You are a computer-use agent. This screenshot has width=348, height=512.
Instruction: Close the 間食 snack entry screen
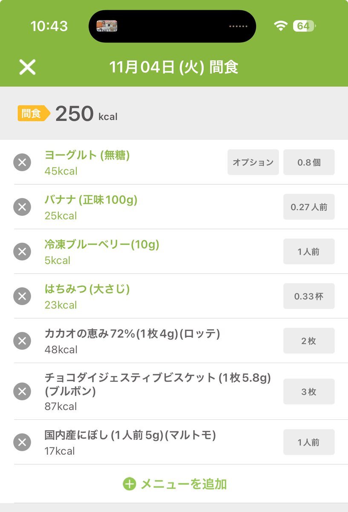pos(28,67)
